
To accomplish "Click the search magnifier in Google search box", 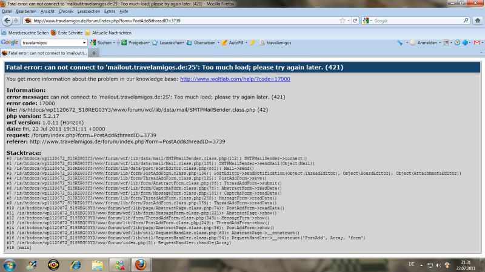I will [x=466, y=21].
